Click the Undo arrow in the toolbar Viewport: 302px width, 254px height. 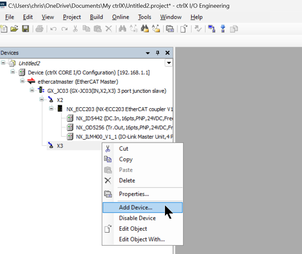(x=53, y=29)
